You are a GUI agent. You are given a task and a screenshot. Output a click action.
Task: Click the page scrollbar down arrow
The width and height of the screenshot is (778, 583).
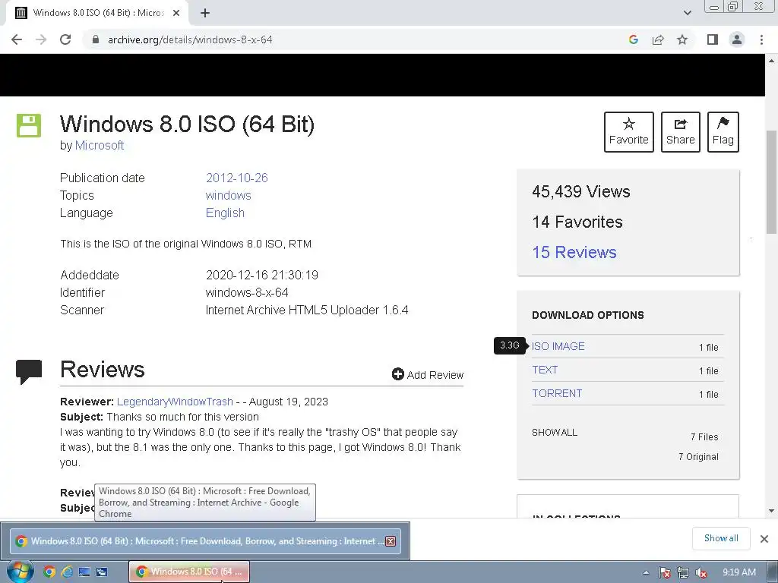coord(772,511)
